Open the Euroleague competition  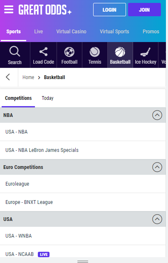coord(83,184)
